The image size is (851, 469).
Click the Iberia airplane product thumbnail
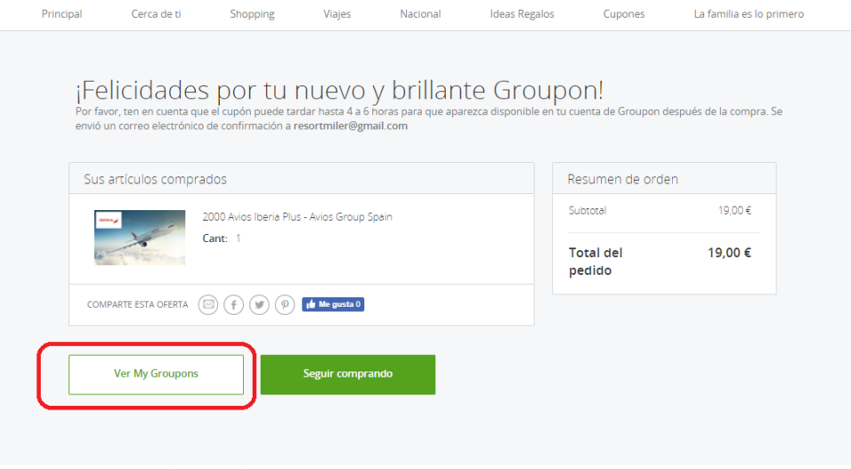(x=140, y=238)
